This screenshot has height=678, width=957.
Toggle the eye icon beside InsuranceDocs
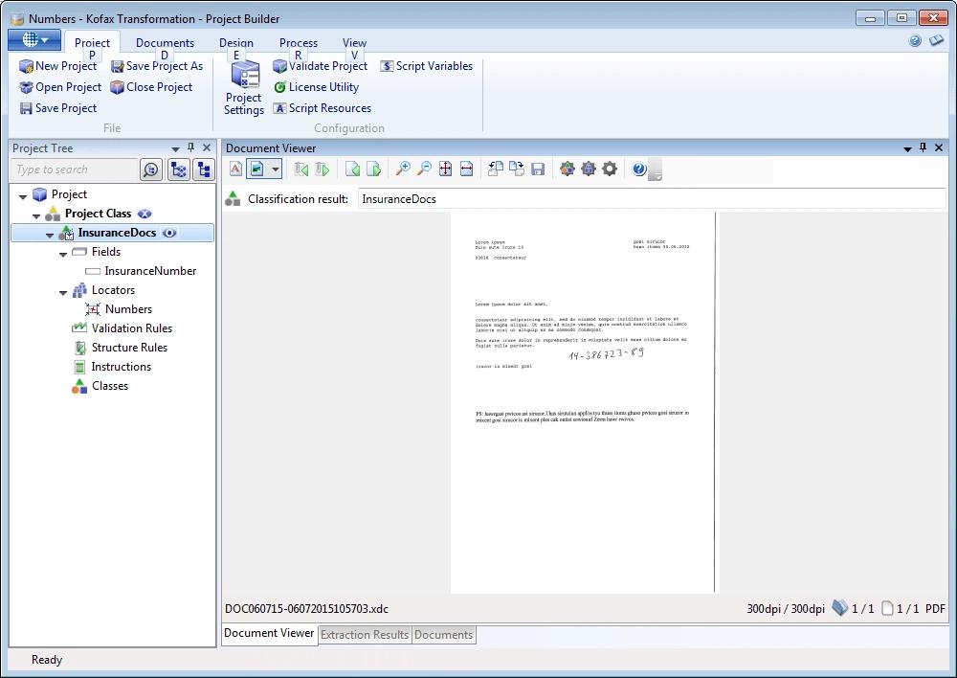tap(169, 233)
